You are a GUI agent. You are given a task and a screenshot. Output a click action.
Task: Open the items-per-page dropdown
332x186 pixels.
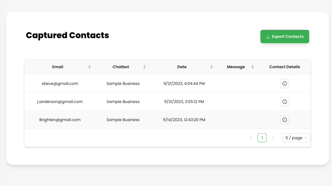296,138
